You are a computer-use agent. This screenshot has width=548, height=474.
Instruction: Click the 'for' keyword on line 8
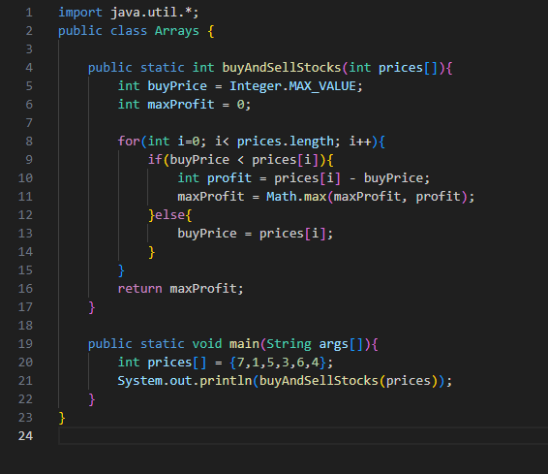coord(129,142)
